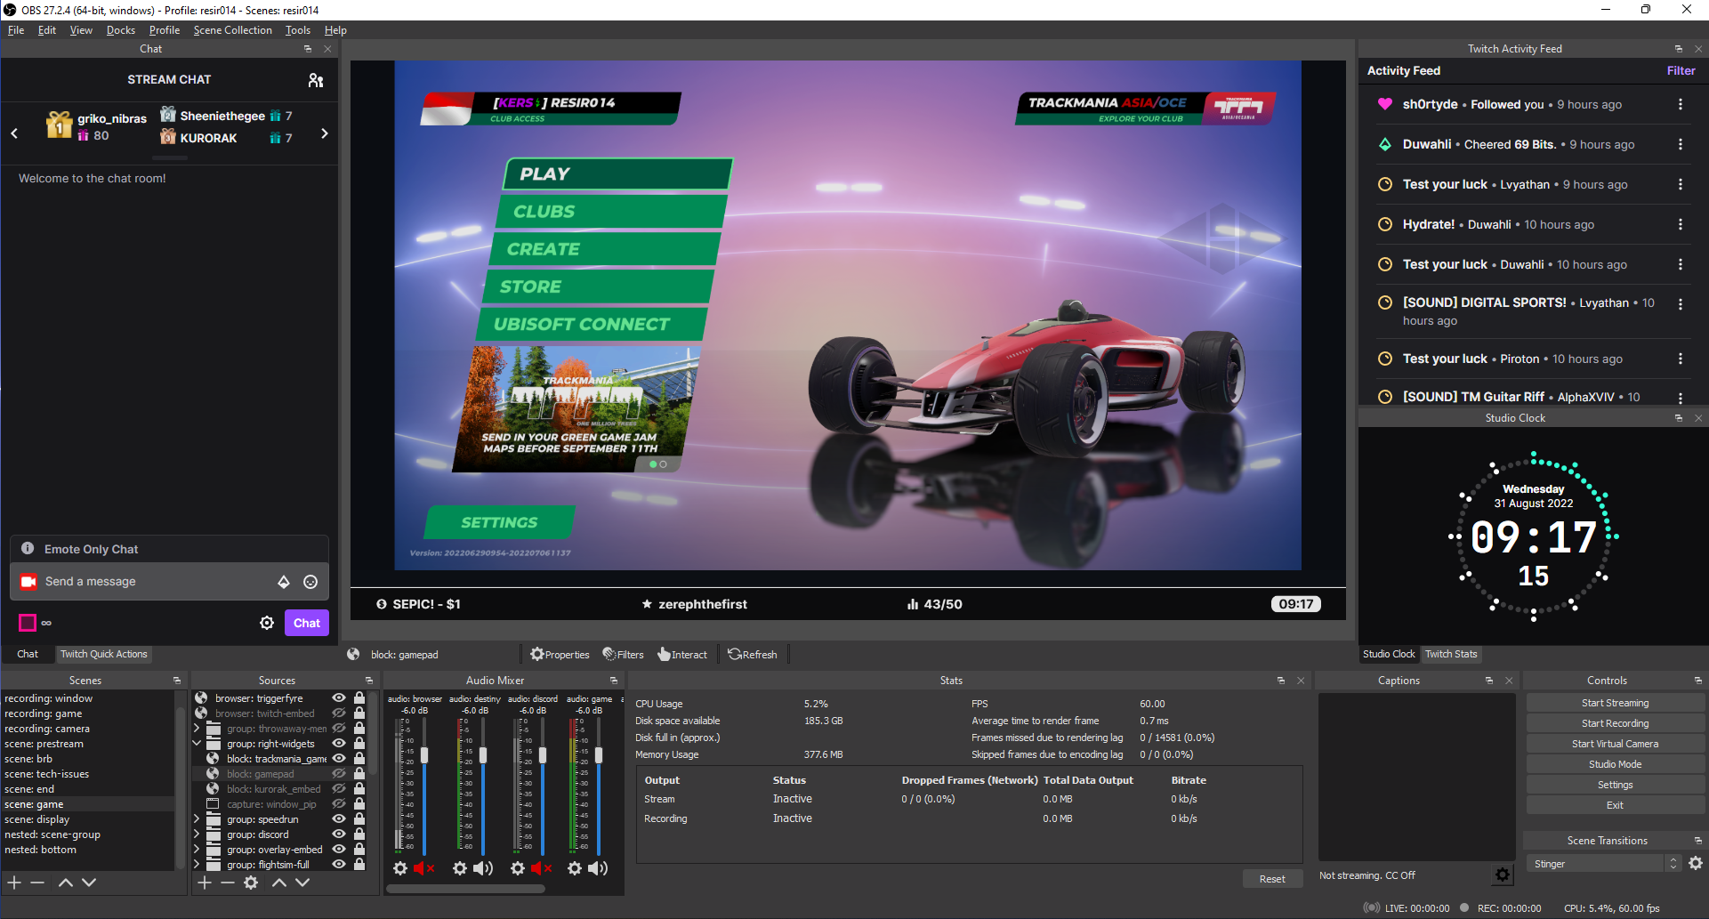The image size is (1709, 919).
Task: Open the Bits icon in message box
Action: point(284,582)
